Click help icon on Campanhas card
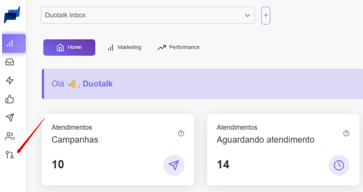The height and width of the screenshot is (192, 363). (181, 133)
